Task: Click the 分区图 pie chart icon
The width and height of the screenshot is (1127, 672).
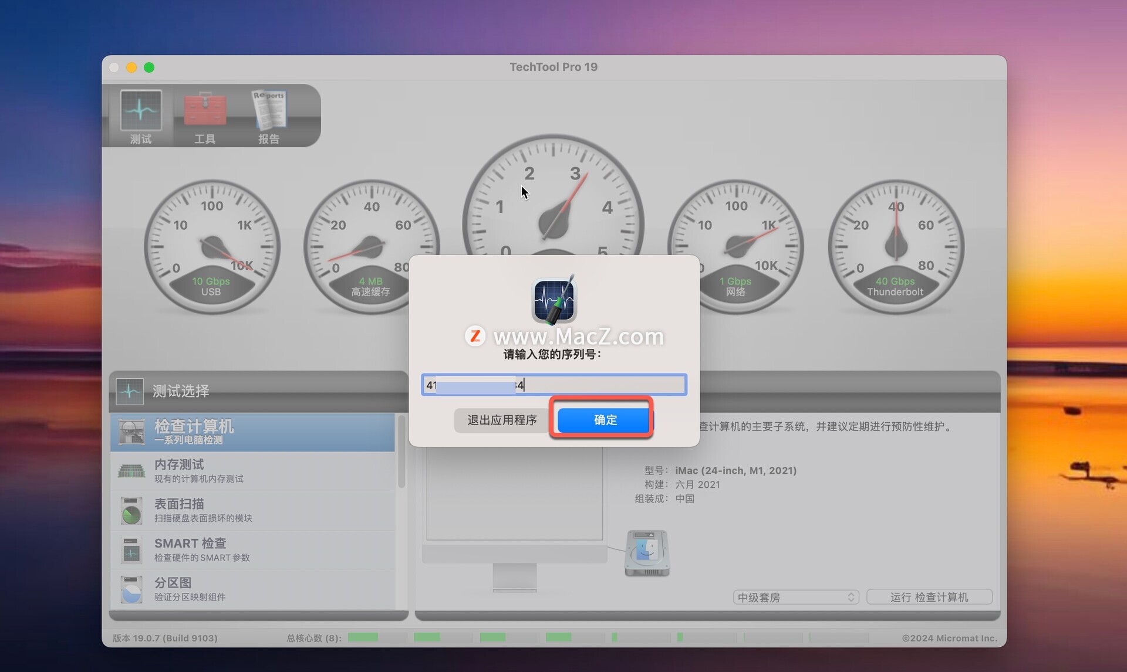Action: coord(131,589)
